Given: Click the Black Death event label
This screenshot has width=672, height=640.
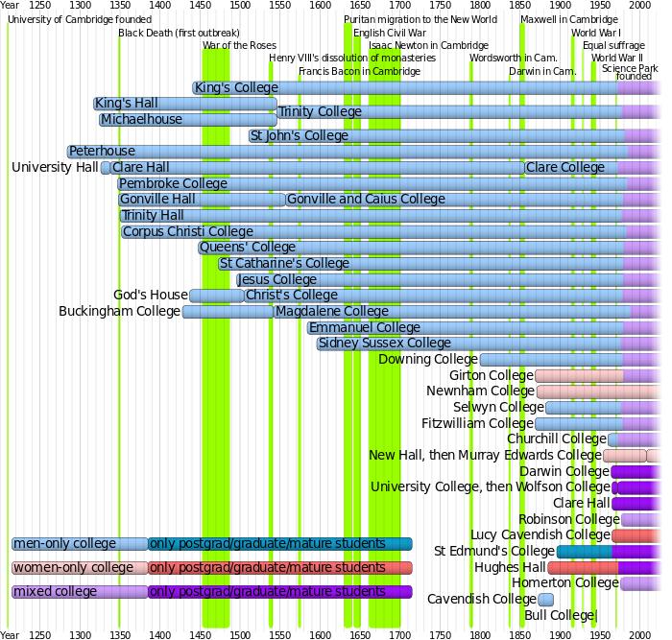Looking at the screenshot, I should [179, 33].
